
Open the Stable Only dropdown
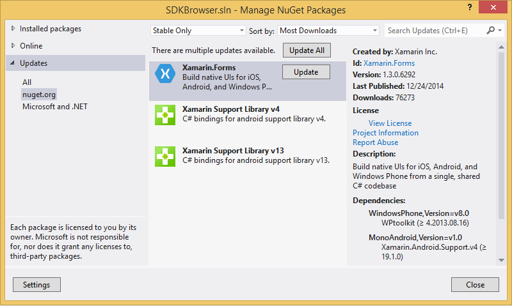click(x=198, y=31)
